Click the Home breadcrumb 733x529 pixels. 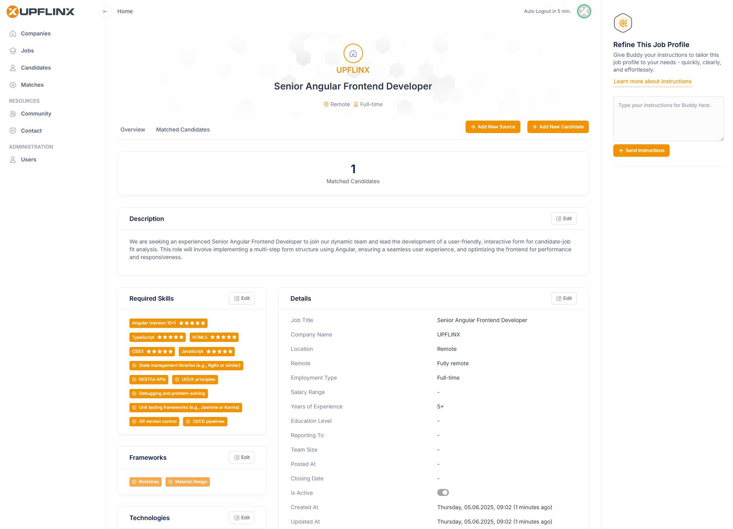[x=125, y=11]
